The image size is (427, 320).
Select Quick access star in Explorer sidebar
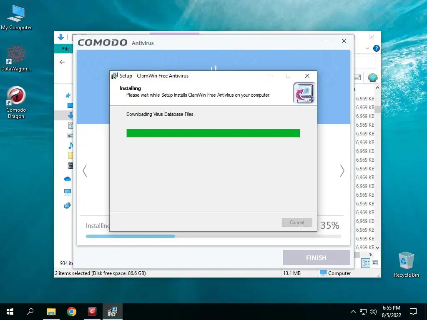coord(68,95)
